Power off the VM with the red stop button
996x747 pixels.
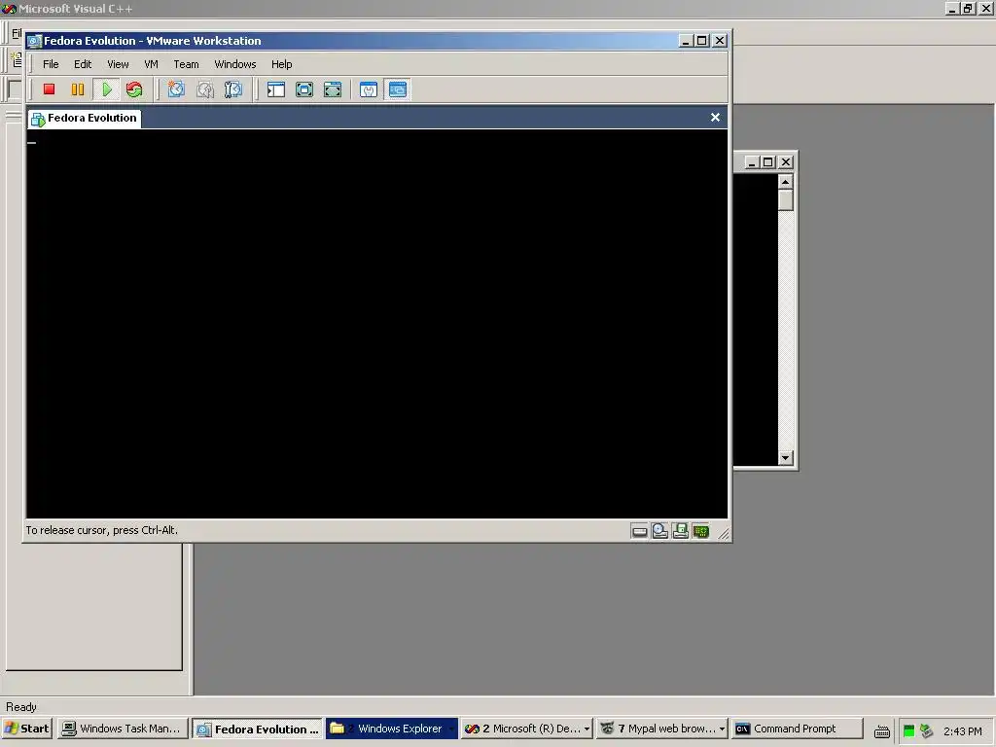click(49, 89)
